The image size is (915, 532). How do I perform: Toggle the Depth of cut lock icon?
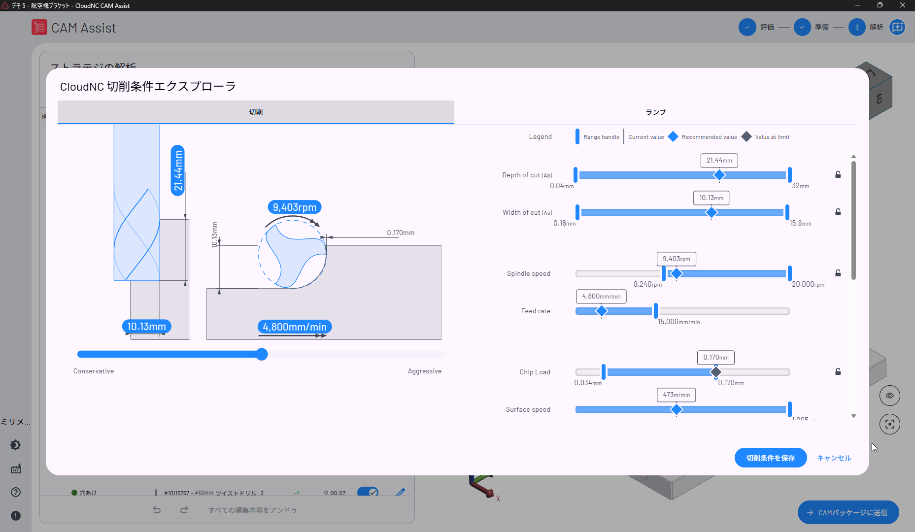(x=838, y=175)
